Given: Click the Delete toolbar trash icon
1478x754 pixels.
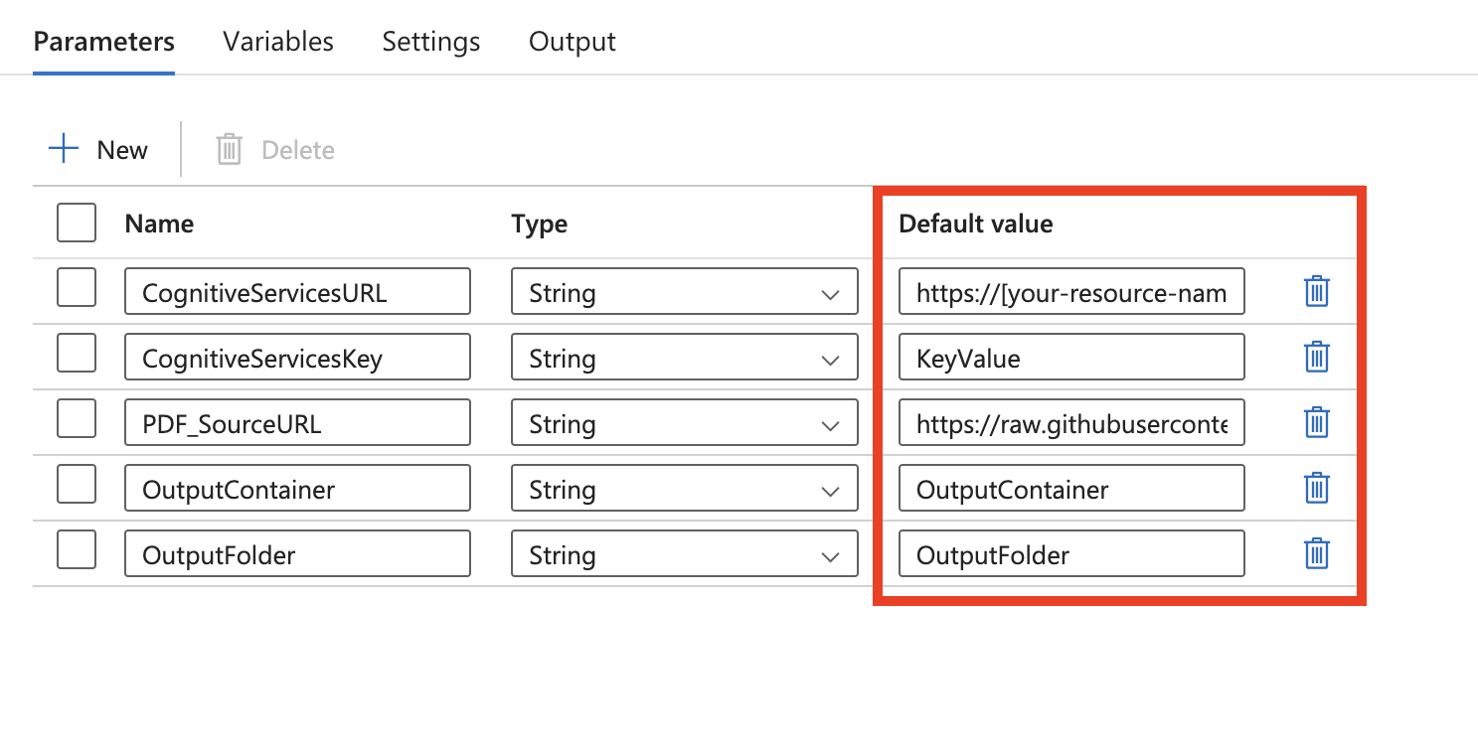Looking at the screenshot, I should coord(230,150).
